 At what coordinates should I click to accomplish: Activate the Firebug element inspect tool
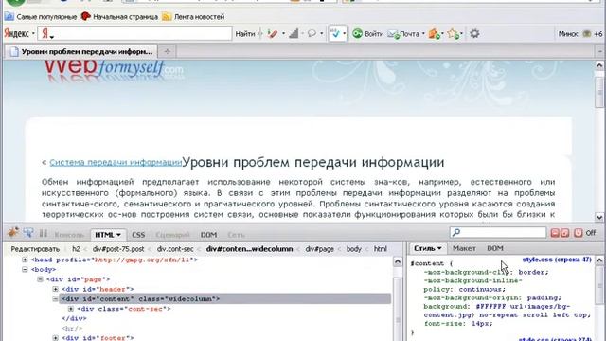[28, 233]
